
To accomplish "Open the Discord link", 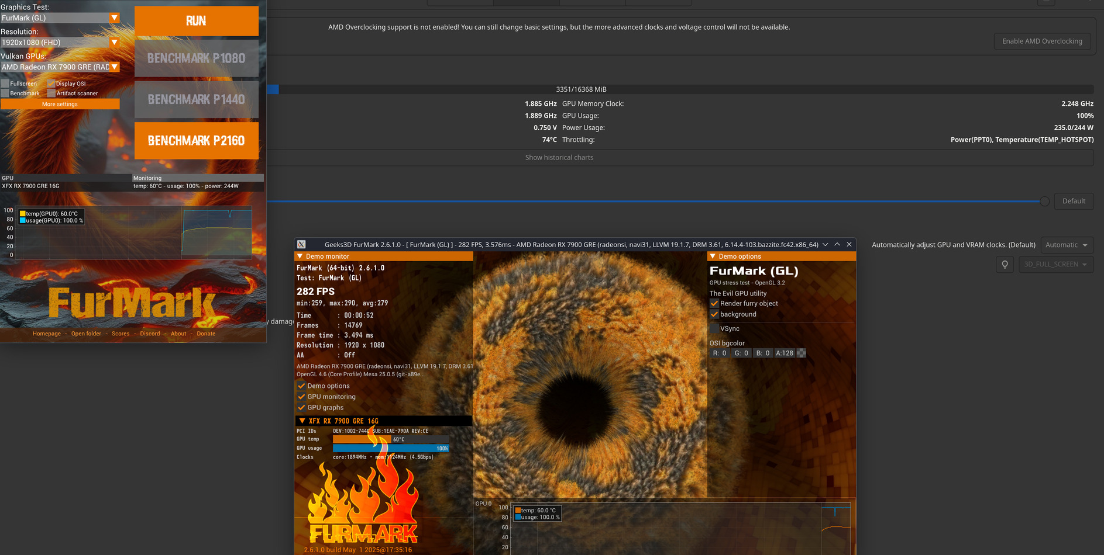I will pos(150,334).
